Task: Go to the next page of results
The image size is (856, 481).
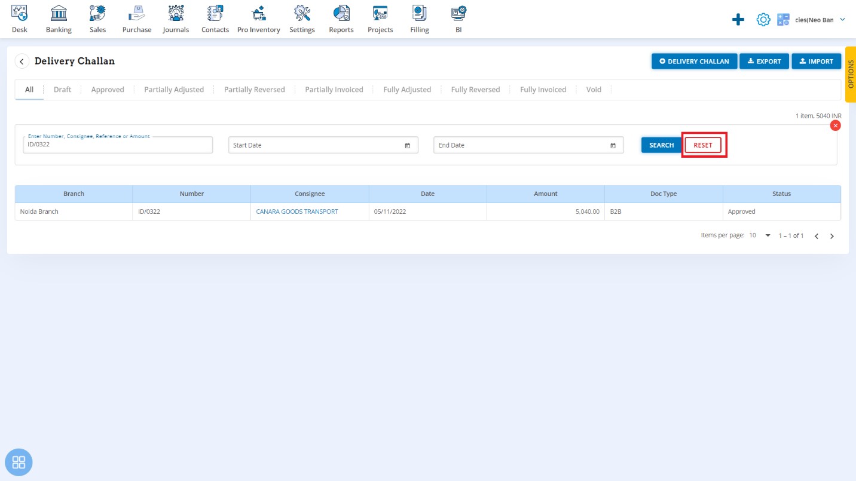Action: [832, 236]
